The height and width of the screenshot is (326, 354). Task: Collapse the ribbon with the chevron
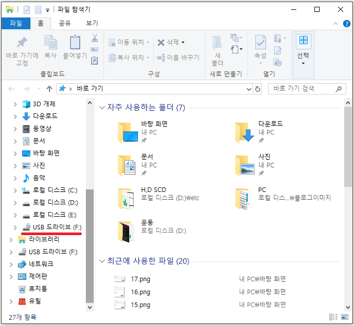(x=335, y=23)
